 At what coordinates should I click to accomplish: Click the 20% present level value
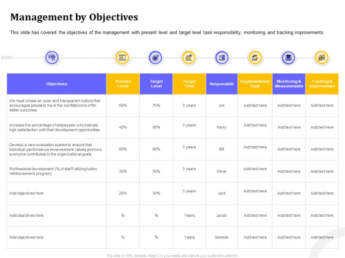(123, 193)
